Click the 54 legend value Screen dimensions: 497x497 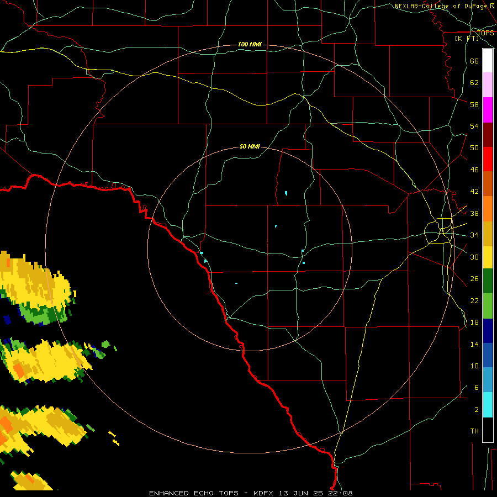tap(474, 126)
